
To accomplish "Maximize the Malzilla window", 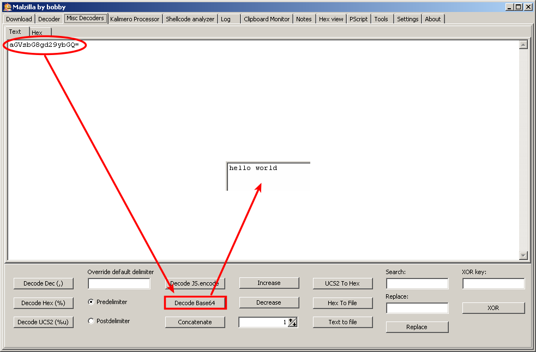I will pyautogui.click(x=519, y=7).
